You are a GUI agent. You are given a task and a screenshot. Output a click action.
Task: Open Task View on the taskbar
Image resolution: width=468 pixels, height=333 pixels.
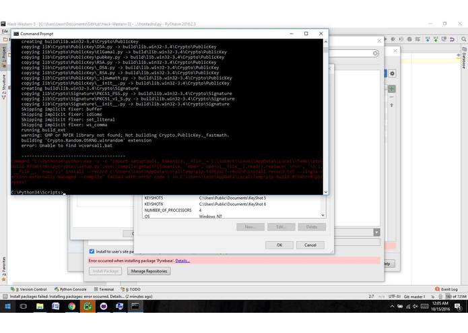[24, 307]
